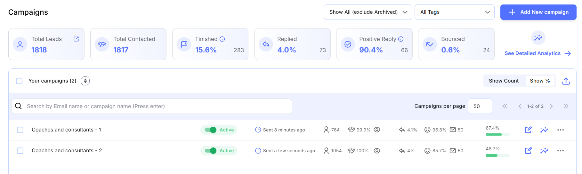Click Add New campaign button
This screenshot has height=174, width=582.
pos(538,12)
